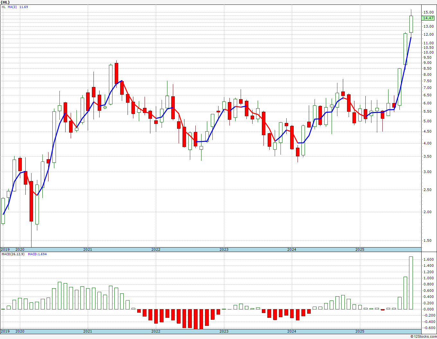Image resolution: width=437 pixels, height=339 pixels.
Task: Click the MACD:1.694 value label
Action: [x=37, y=254]
